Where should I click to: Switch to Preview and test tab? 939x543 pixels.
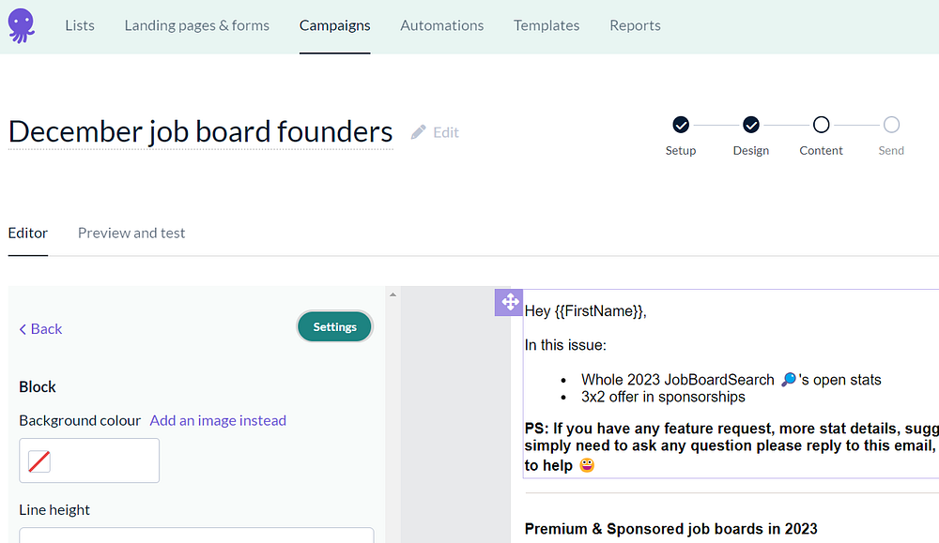[131, 233]
